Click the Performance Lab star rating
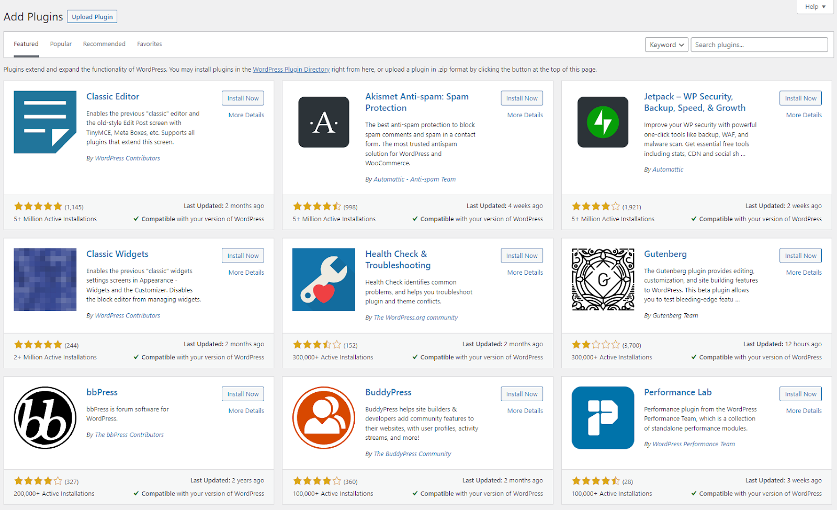 [x=596, y=481]
